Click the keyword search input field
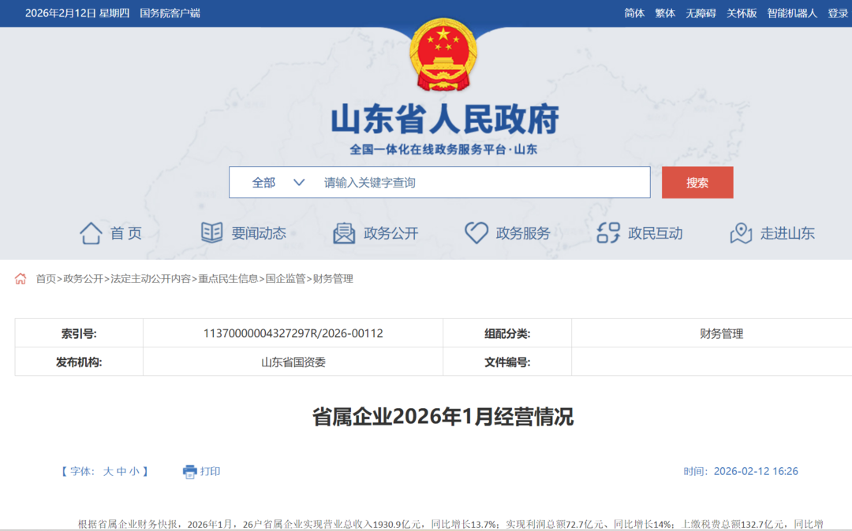The width and height of the screenshot is (852, 531). 481,183
